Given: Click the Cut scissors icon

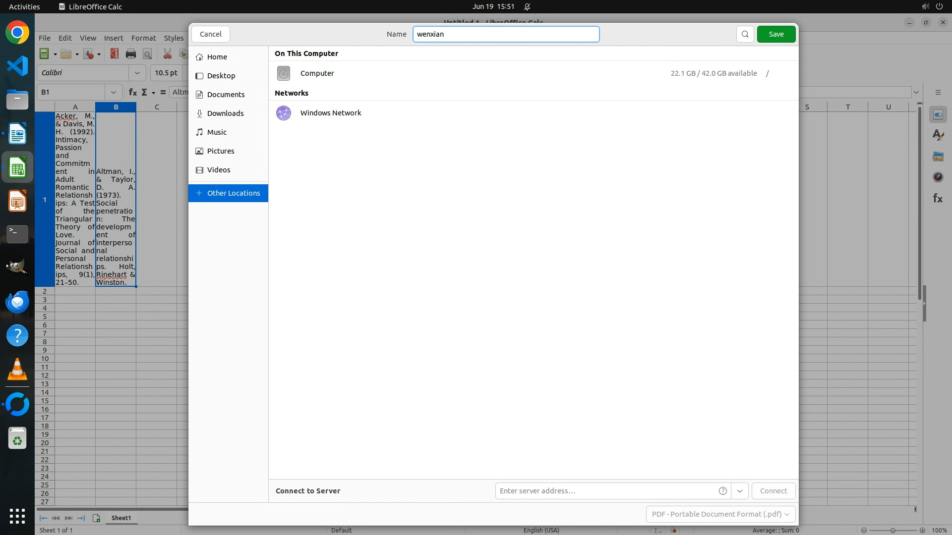Looking at the screenshot, I should (168, 54).
